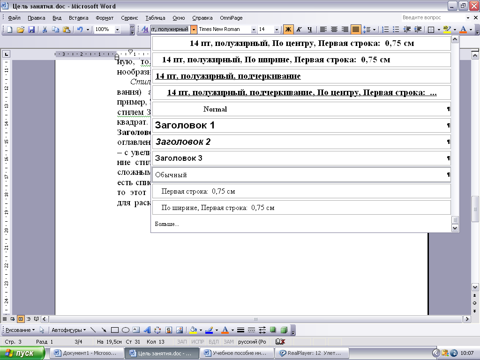Apply numbered list formatting
This screenshot has width=480, height=360.
point(385,30)
